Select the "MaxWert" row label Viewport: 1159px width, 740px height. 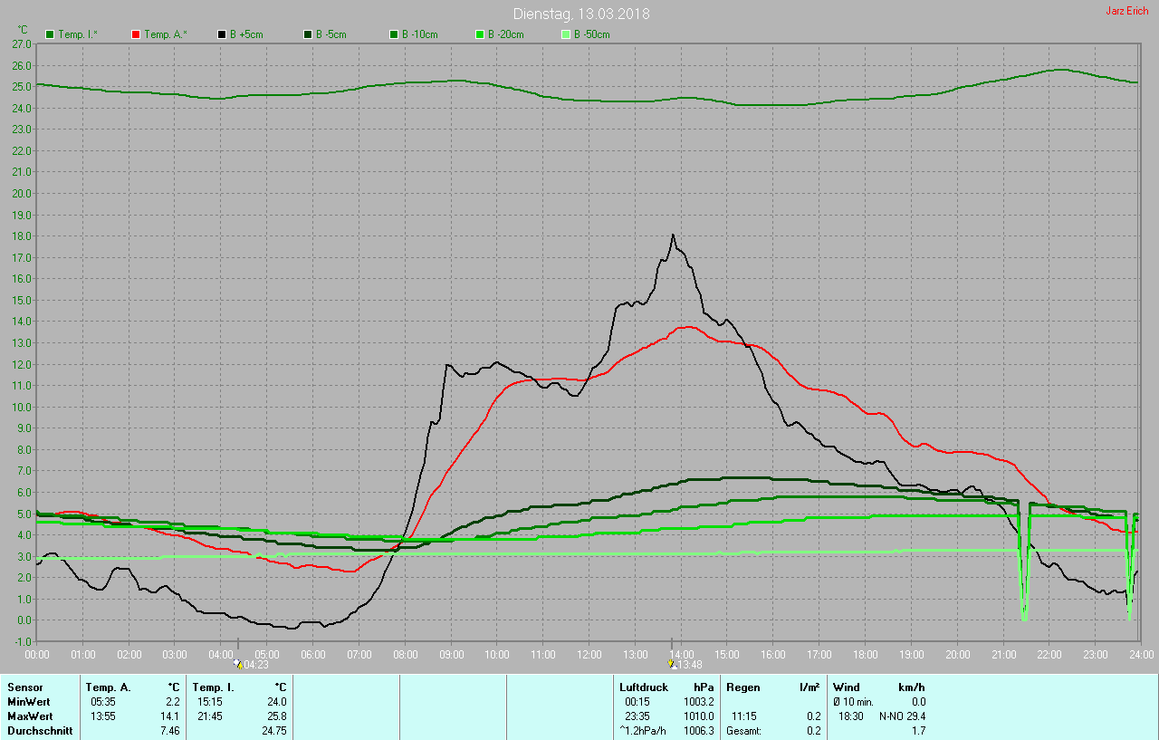coord(29,716)
